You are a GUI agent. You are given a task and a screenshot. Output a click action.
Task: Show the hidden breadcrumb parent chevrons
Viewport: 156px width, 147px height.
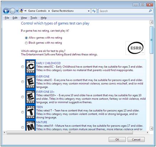[x=25, y=11]
